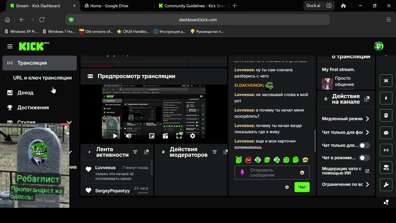The height and width of the screenshot is (223, 396).
Task: Switch the preview to fullscreen
Action: (179, 136)
